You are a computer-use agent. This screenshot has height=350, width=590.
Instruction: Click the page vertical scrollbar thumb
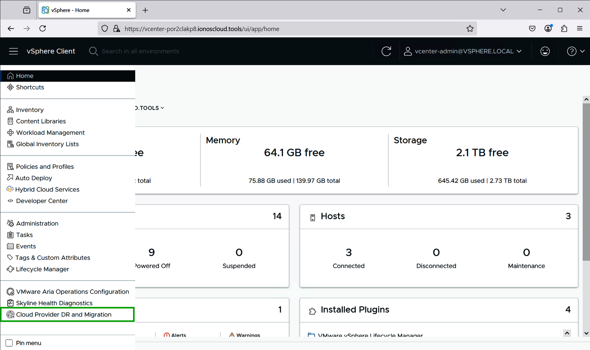click(586, 181)
